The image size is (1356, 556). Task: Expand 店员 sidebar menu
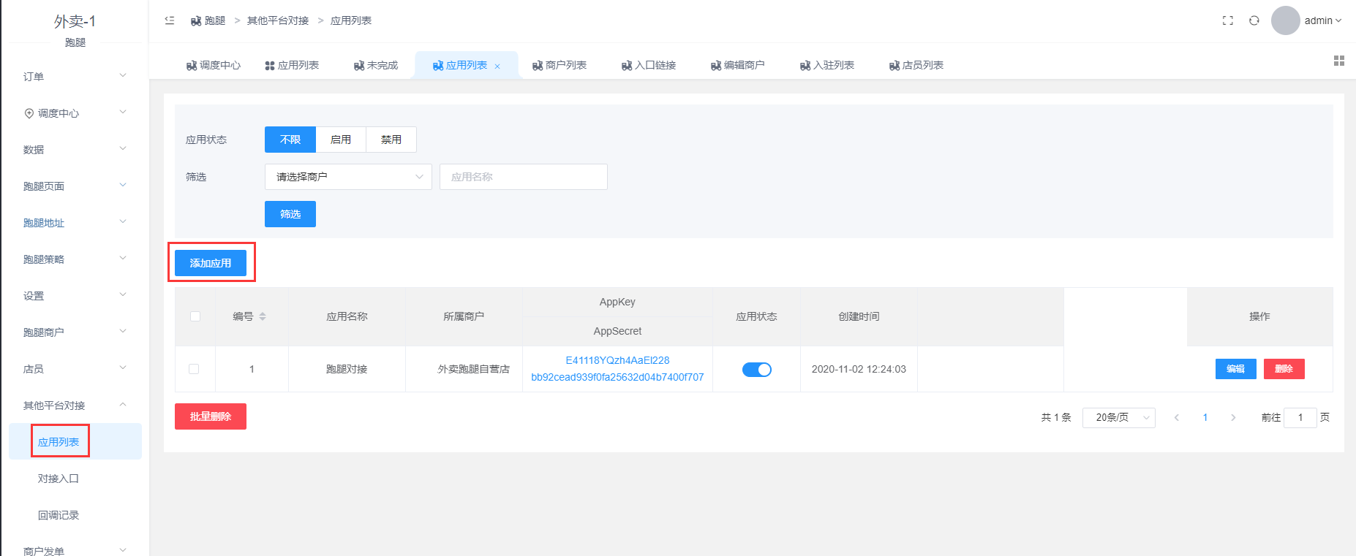(x=75, y=368)
